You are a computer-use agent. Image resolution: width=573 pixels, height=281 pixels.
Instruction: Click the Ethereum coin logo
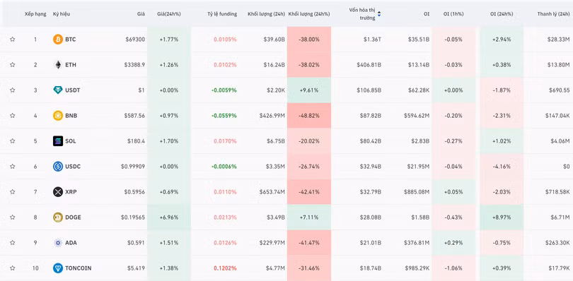click(x=58, y=64)
